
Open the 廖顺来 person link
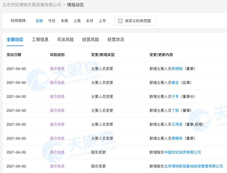point(177,138)
